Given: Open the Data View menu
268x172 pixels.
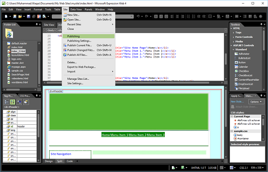Looking at the screenshot, I should click(76, 9).
